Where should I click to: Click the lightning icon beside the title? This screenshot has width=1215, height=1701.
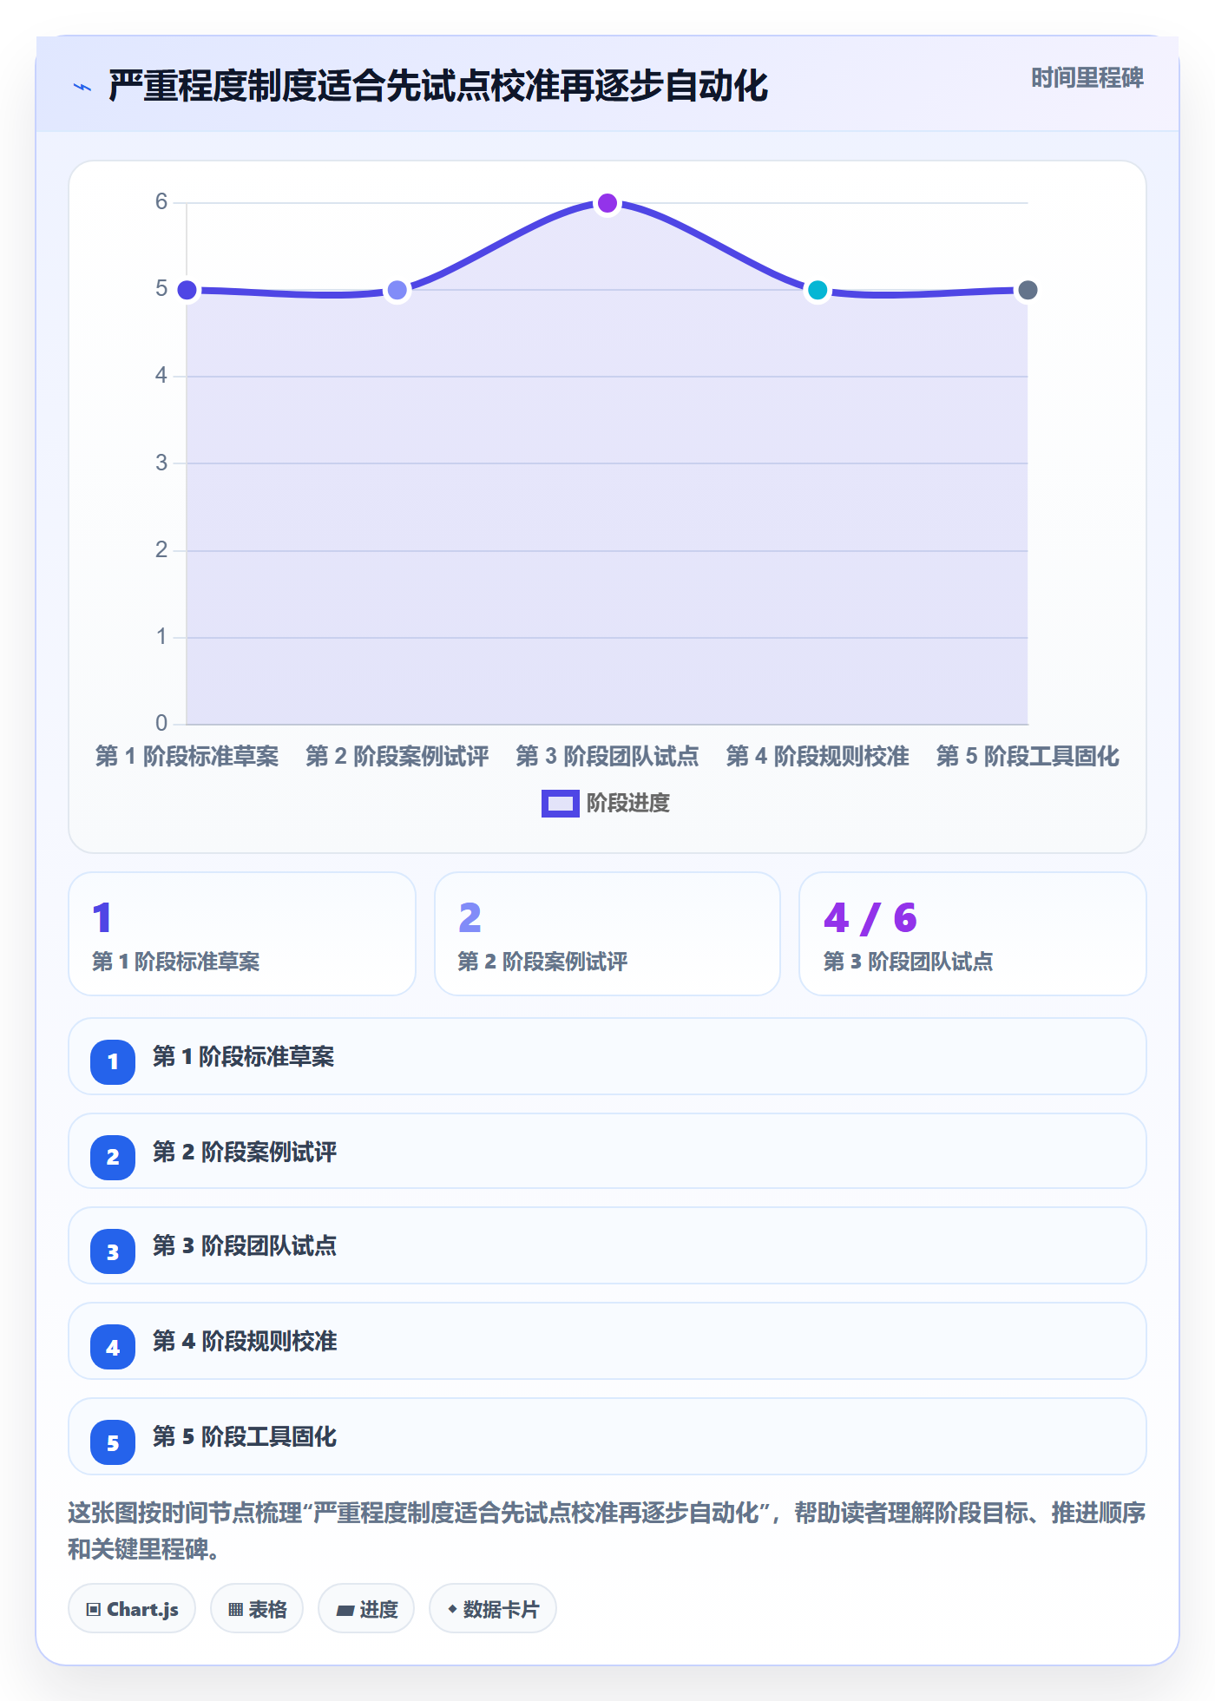point(82,87)
